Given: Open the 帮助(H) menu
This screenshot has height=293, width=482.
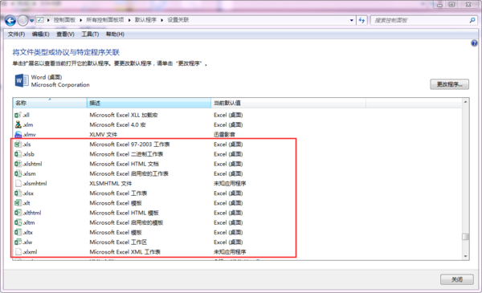Looking at the screenshot, I should [x=115, y=34].
